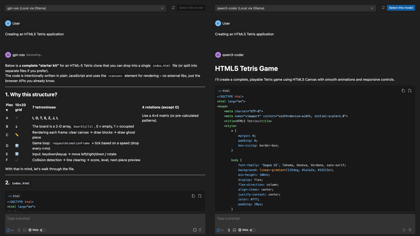Expand the prompt options chevron in gpt-oss panel
The height and width of the screenshot is (236, 420).
[13, 230]
